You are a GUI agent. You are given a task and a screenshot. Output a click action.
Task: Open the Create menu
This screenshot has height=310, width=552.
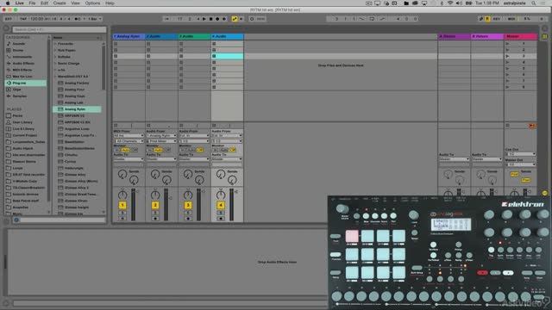60,3
